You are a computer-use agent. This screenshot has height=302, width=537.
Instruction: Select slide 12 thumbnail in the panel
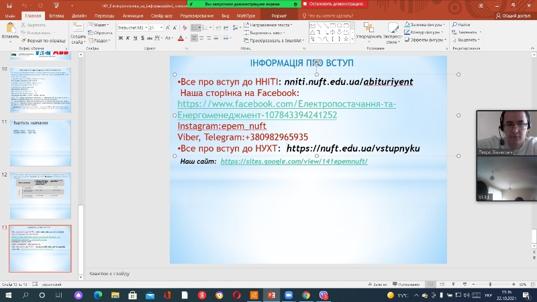pyautogui.click(x=40, y=196)
